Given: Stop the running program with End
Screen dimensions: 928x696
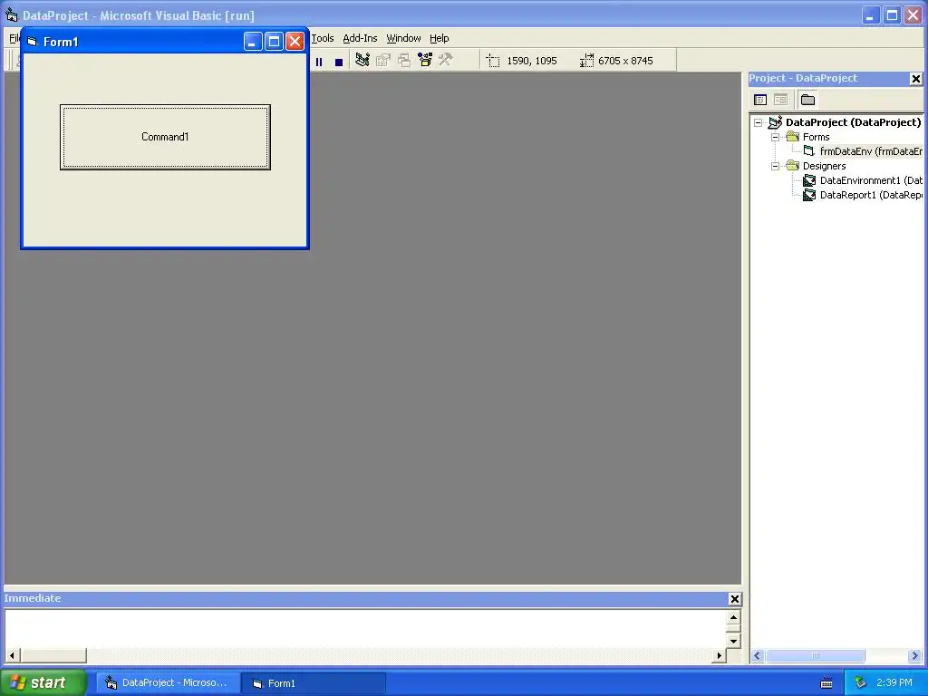Looking at the screenshot, I should 339,62.
